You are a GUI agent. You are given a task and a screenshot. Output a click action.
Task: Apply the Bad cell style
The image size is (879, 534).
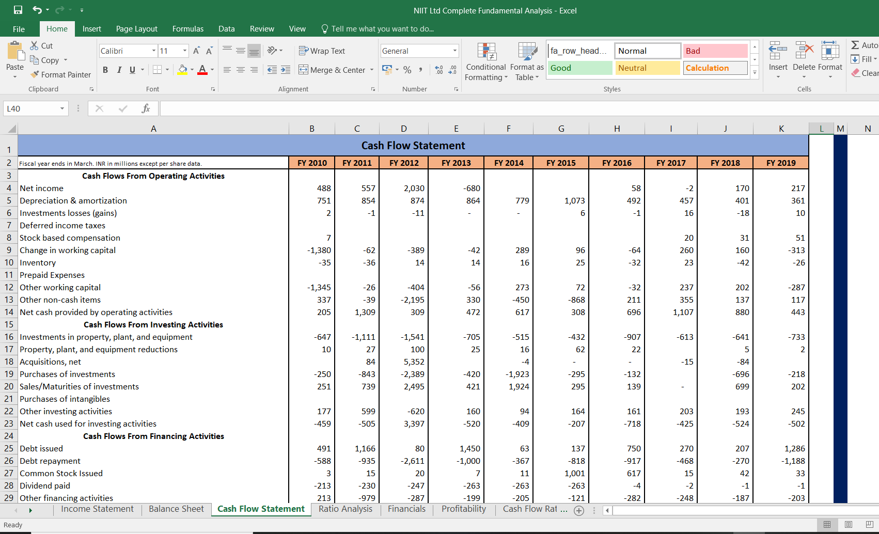point(715,51)
